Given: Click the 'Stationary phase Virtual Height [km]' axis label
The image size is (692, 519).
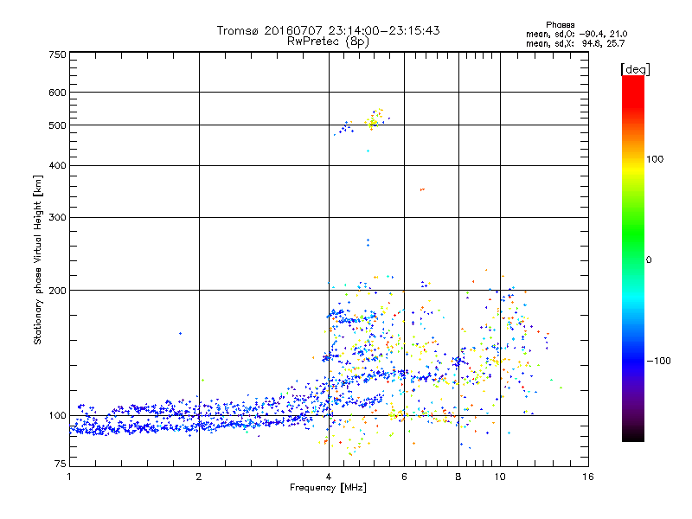Looking at the screenshot, I should pos(38,259).
